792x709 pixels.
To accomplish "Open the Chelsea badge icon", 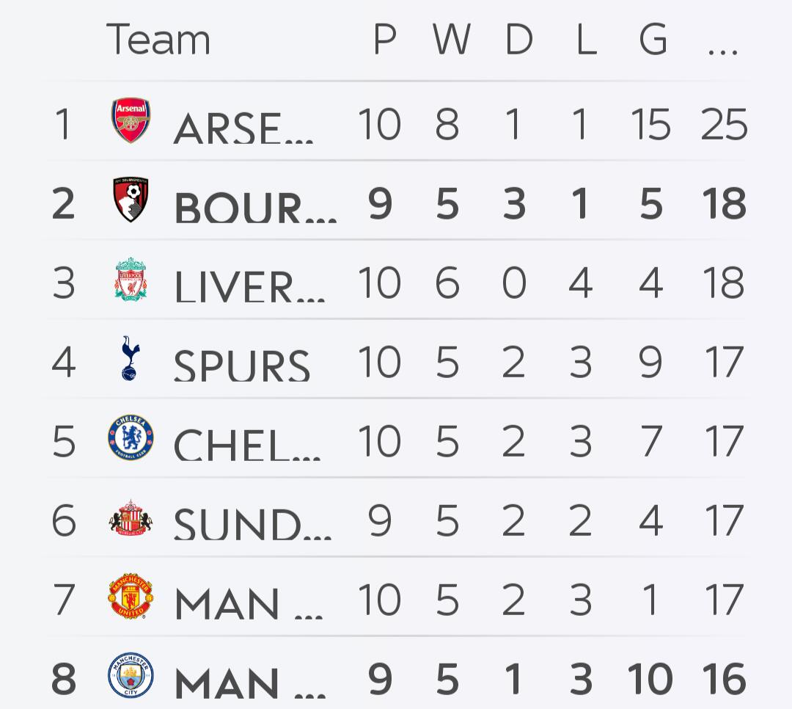I will [131, 438].
